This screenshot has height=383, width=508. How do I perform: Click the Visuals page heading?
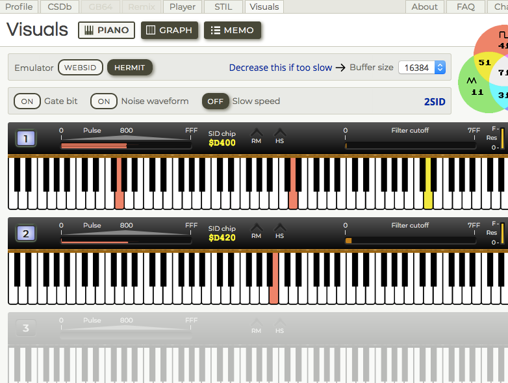37,29
